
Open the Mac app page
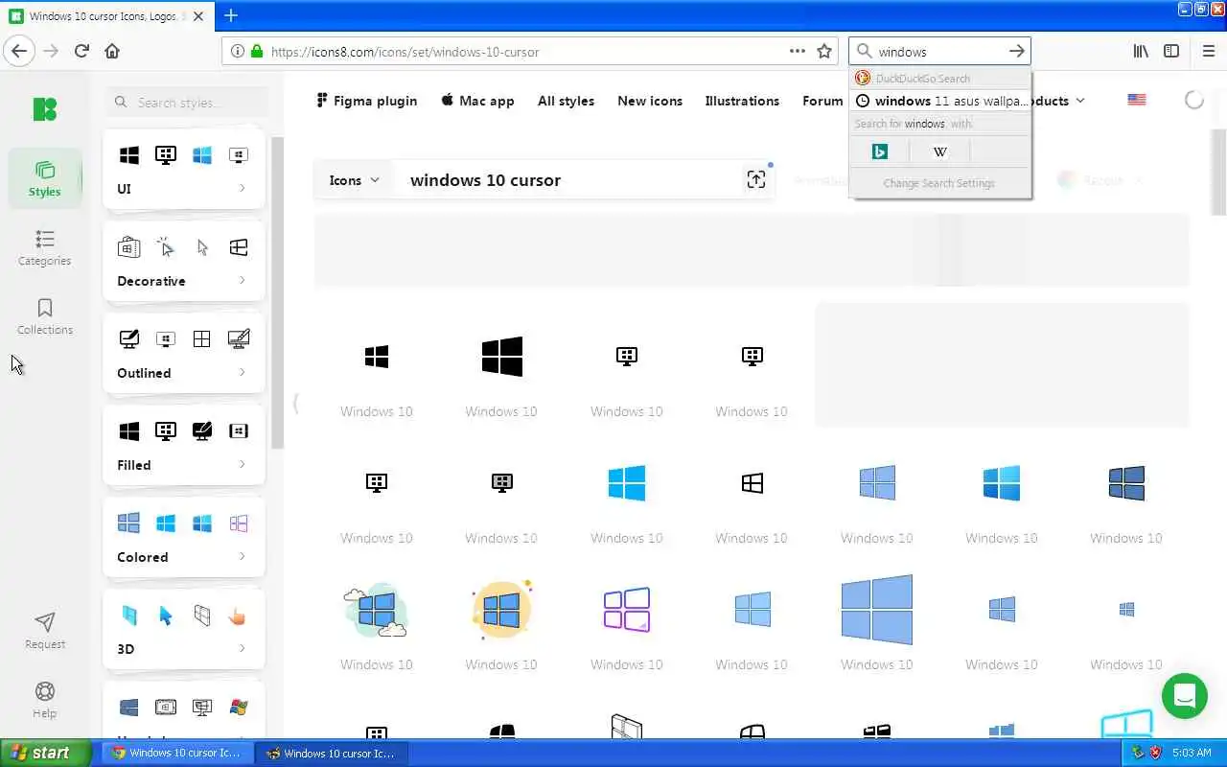click(x=477, y=101)
